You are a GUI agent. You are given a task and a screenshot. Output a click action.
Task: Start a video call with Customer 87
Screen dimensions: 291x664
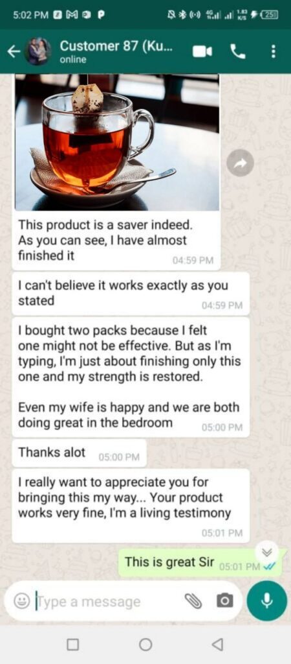coord(202,51)
